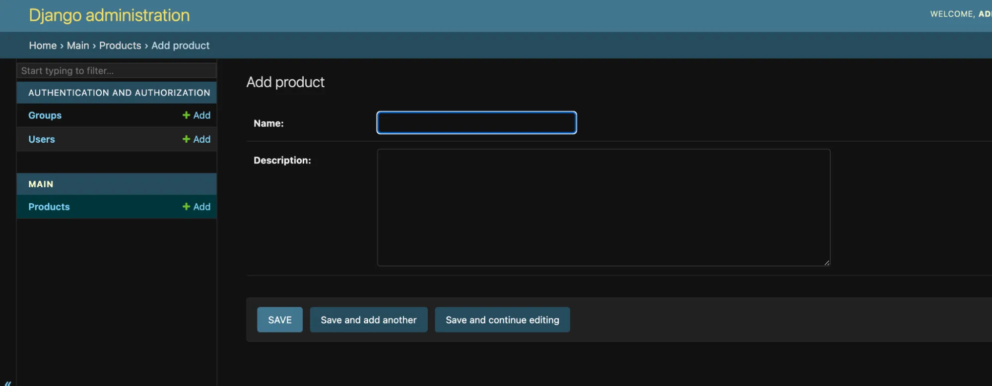This screenshot has height=386, width=992.
Task: Open the Products model list in sidebar
Action: 49,207
